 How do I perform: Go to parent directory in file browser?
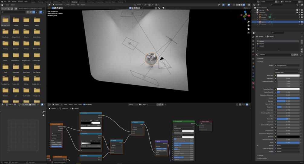(x=9, y=9)
